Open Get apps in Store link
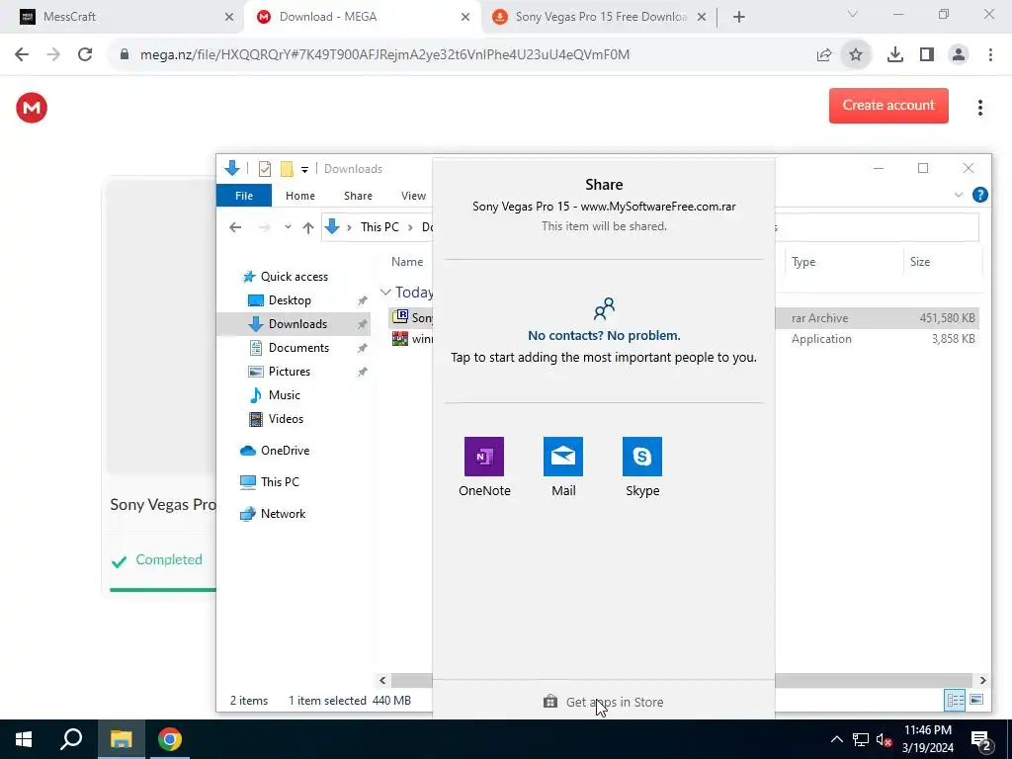This screenshot has width=1012, height=759. tap(604, 702)
